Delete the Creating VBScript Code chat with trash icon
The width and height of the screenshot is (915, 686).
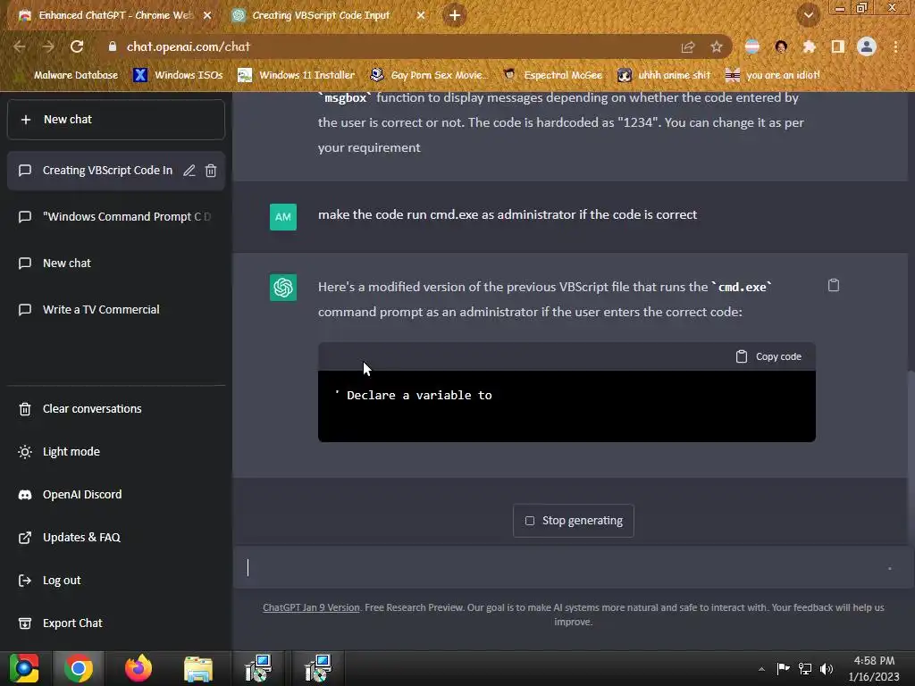point(211,171)
